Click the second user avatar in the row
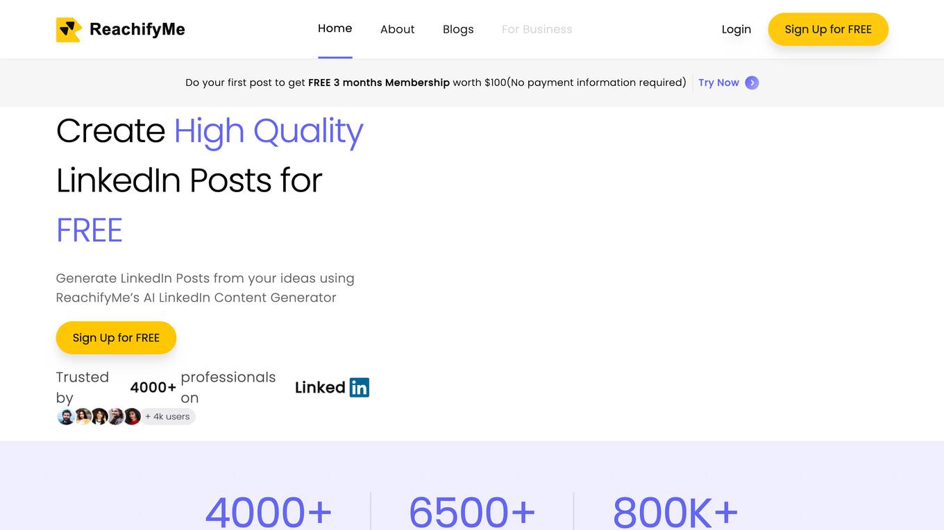 pos(83,417)
